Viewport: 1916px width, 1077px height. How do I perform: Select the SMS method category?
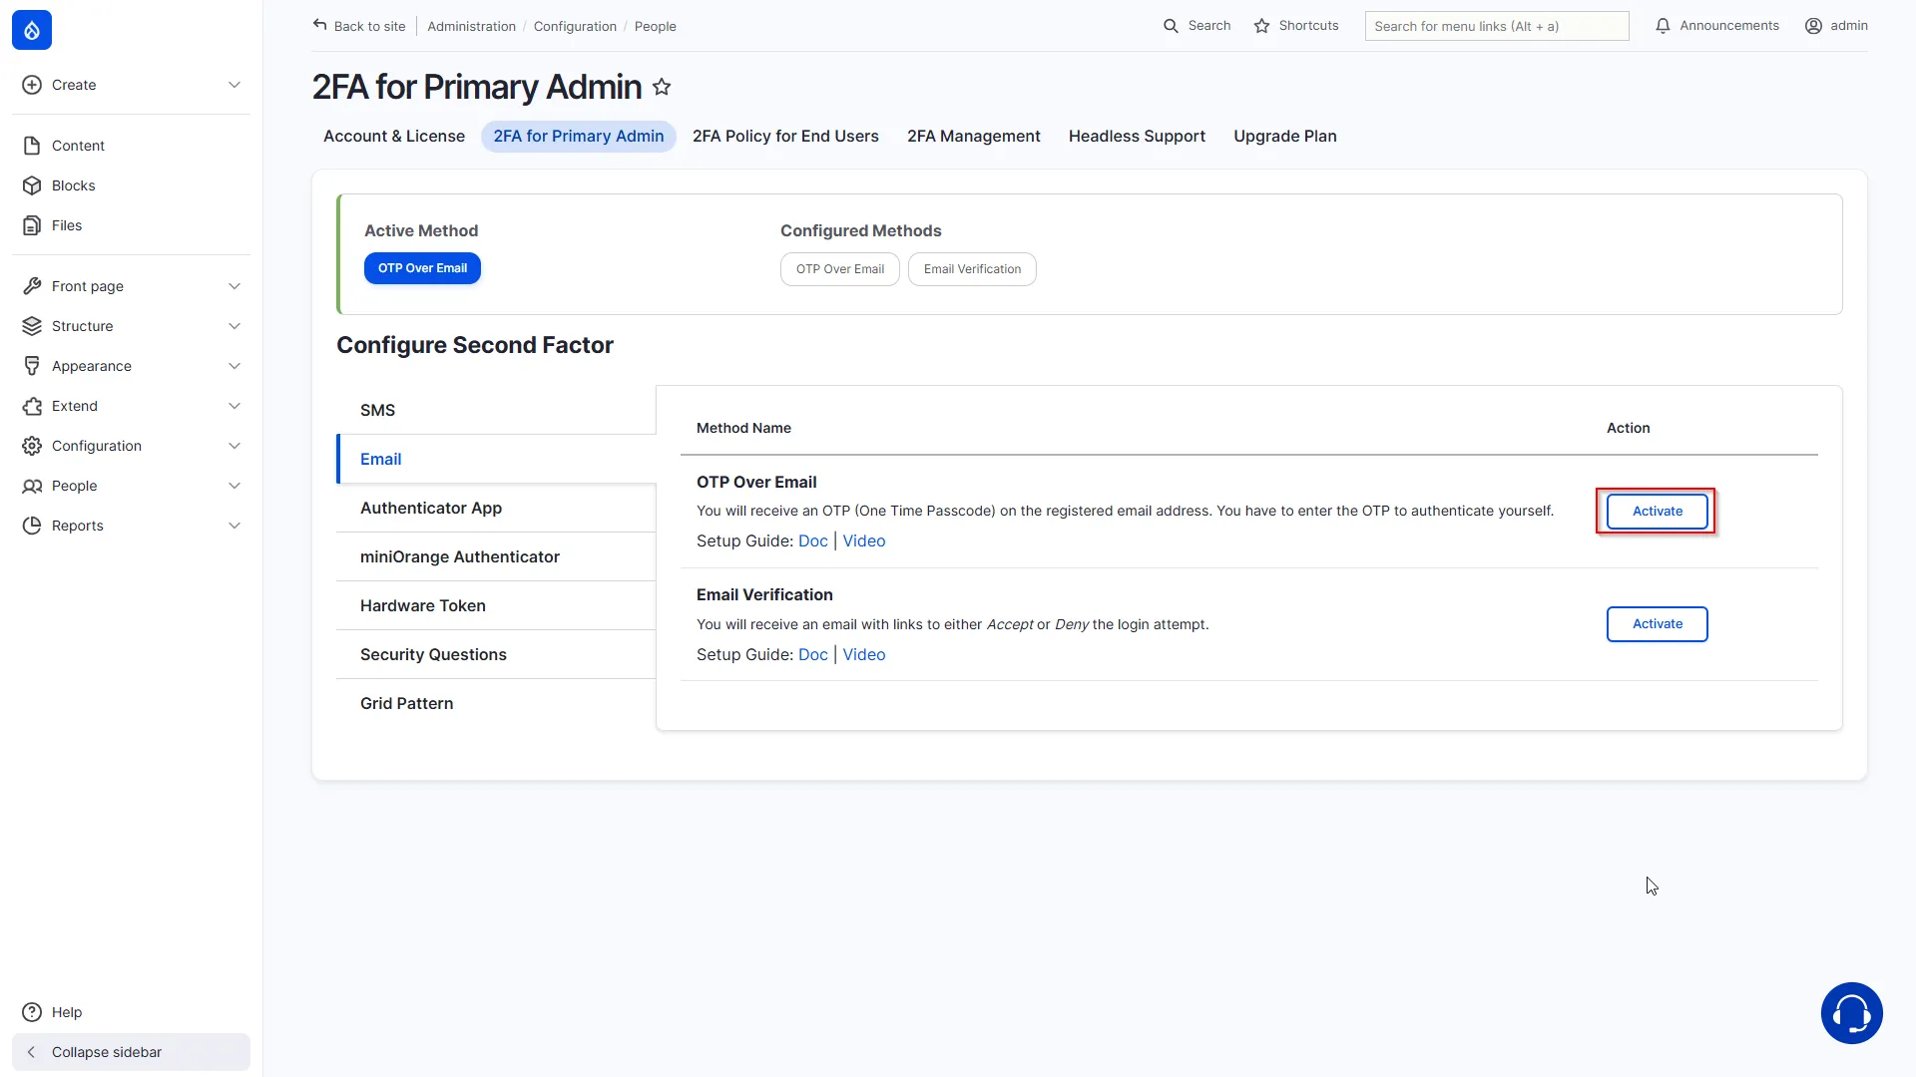tap(496, 410)
